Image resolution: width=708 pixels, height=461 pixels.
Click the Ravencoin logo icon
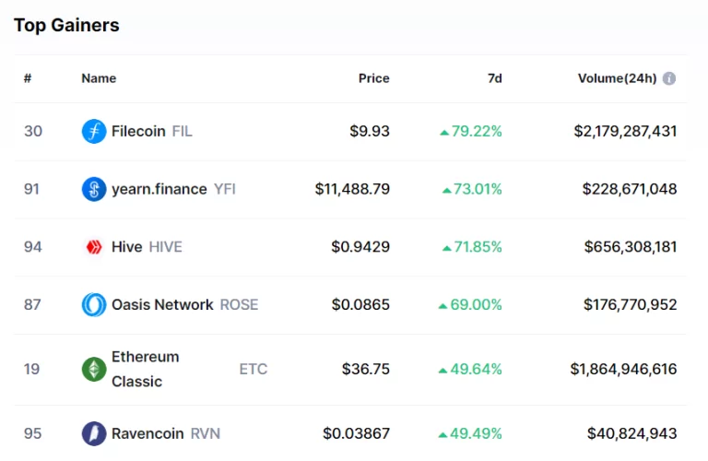[94, 433]
